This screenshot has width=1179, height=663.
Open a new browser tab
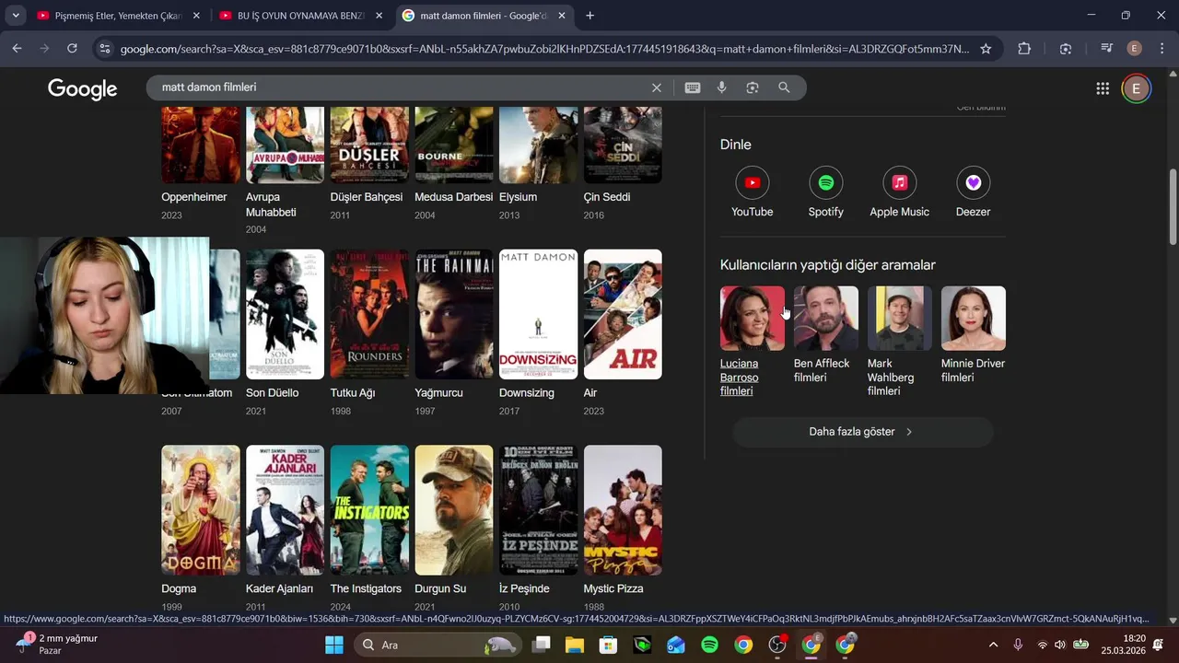589,16
